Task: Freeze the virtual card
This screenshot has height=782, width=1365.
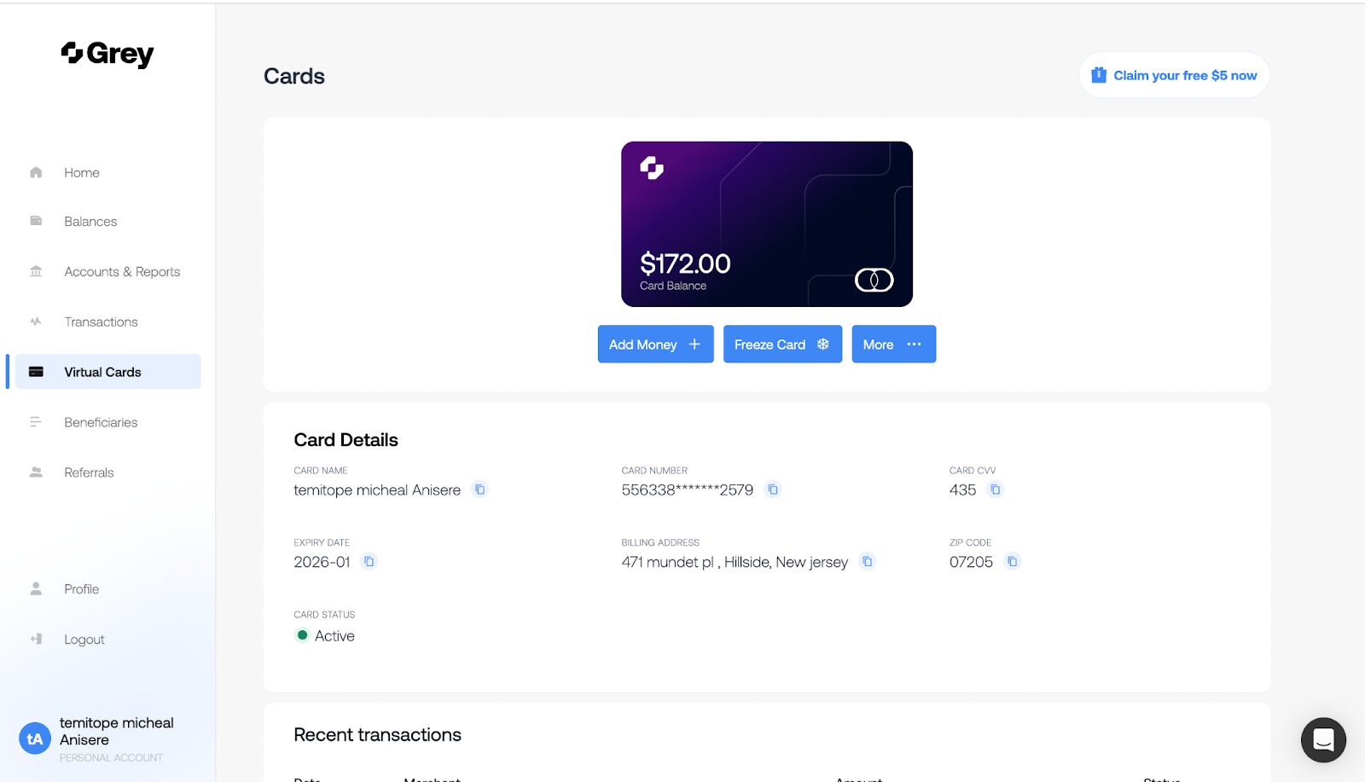Action: pos(781,344)
